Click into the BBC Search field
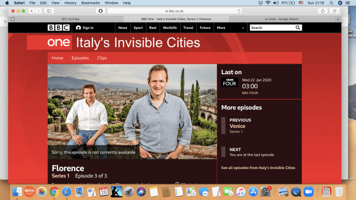Viewport: 356px width, 200px height. click(x=272, y=28)
